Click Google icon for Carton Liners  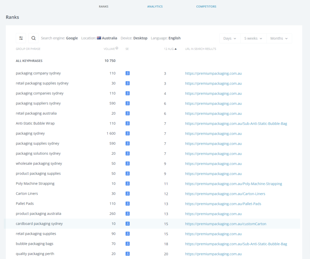127,194
